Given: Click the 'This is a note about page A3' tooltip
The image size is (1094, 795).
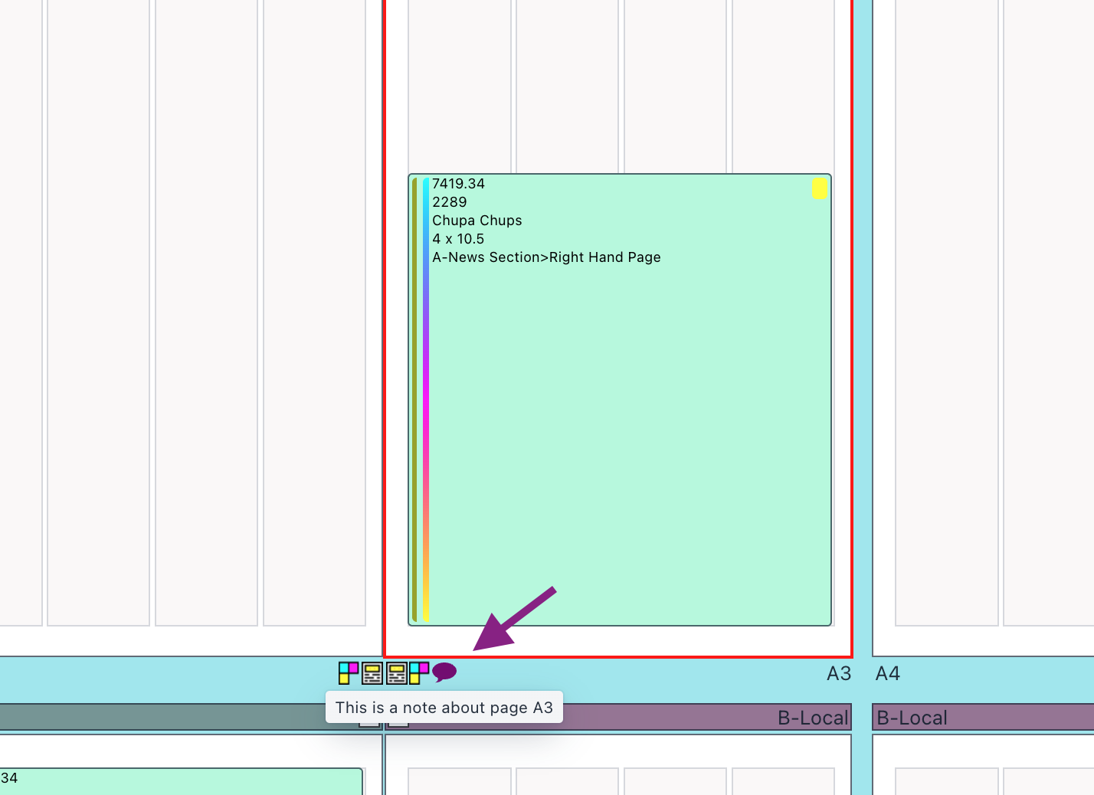Looking at the screenshot, I should tap(444, 708).
